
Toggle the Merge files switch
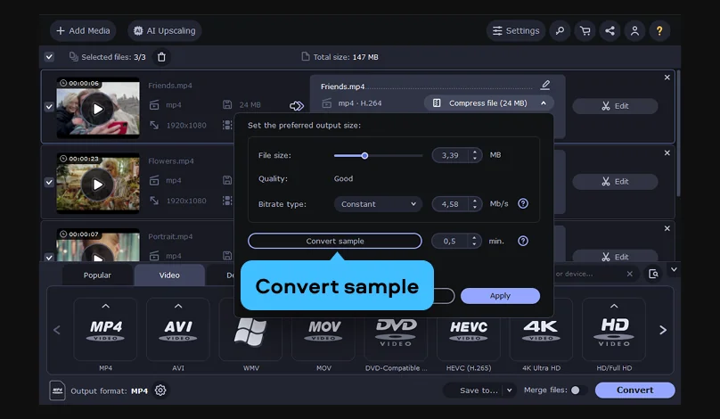pyautogui.click(x=575, y=390)
